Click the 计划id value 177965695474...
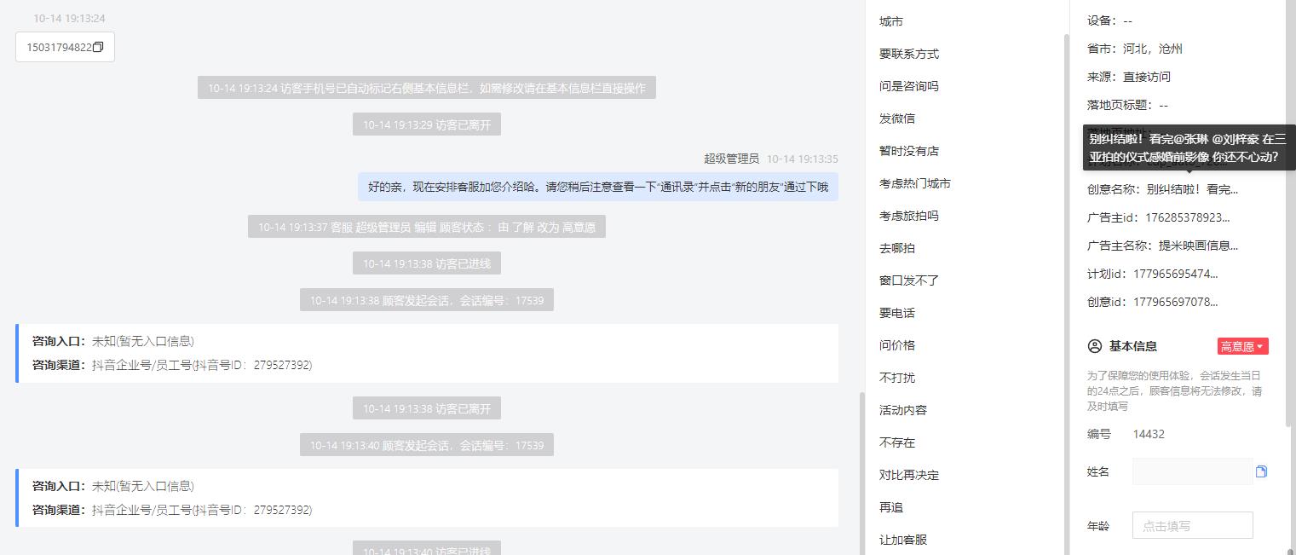Screen dimensions: 1296x555 pyautogui.click(x=1176, y=274)
